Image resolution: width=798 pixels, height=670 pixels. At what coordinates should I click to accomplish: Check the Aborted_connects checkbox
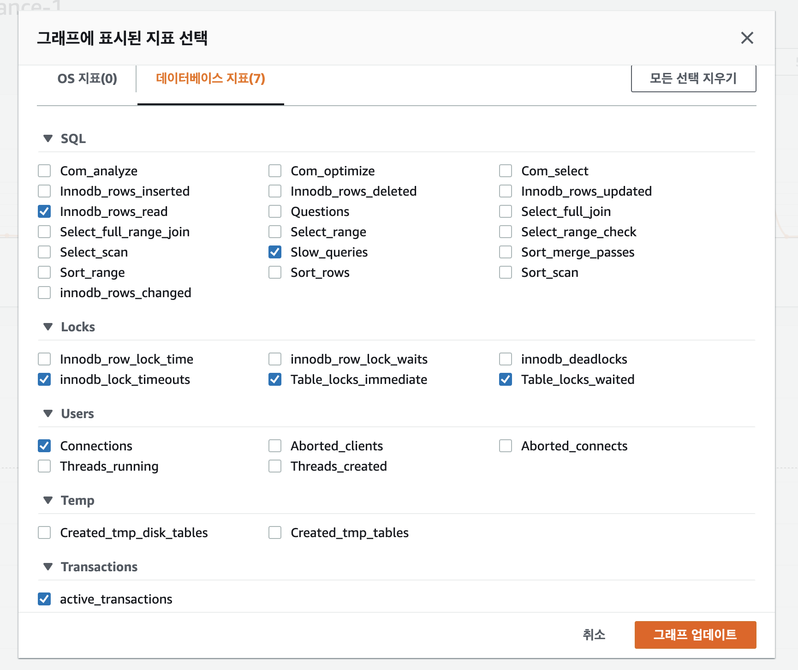point(506,446)
